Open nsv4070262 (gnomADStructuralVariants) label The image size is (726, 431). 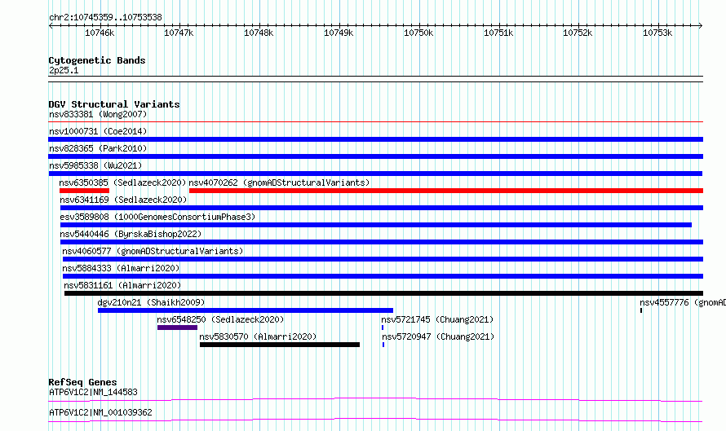pos(279,183)
